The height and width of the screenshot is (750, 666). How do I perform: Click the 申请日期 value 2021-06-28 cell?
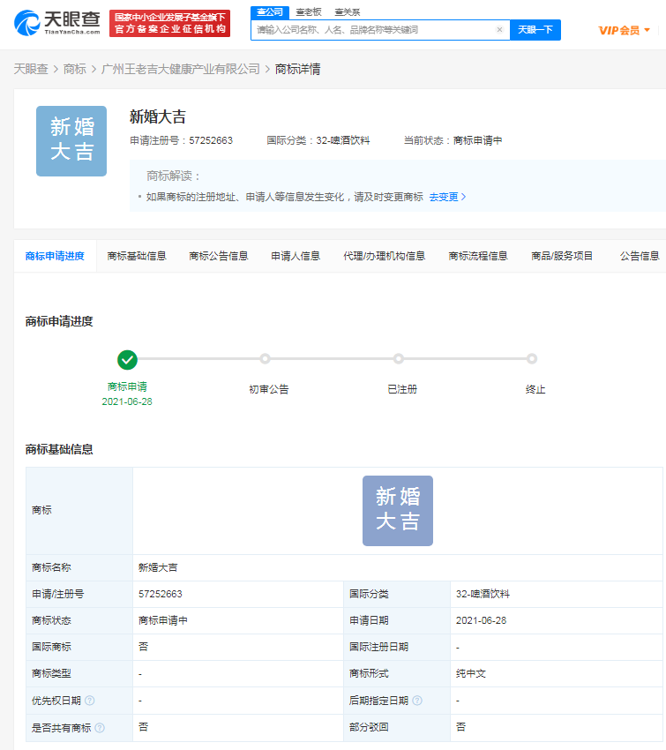tap(557, 621)
